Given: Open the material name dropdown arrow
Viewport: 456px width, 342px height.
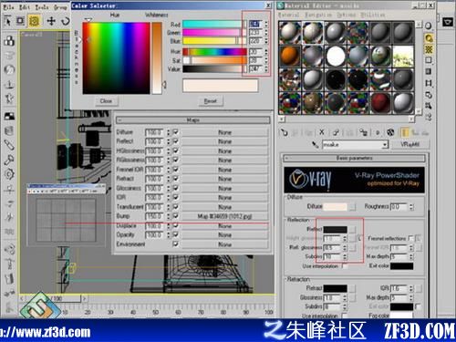Looking at the screenshot, I should click(385, 145).
